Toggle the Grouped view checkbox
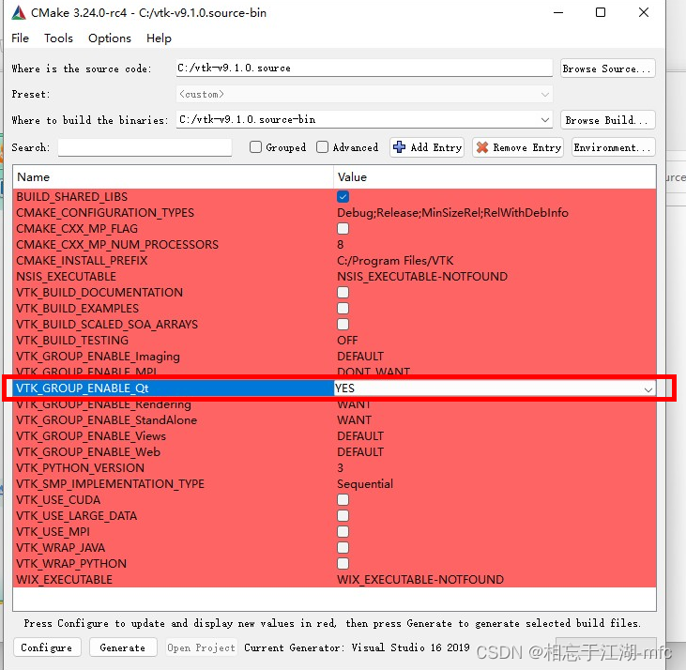The height and width of the screenshot is (670, 686). click(x=255, y=147)
